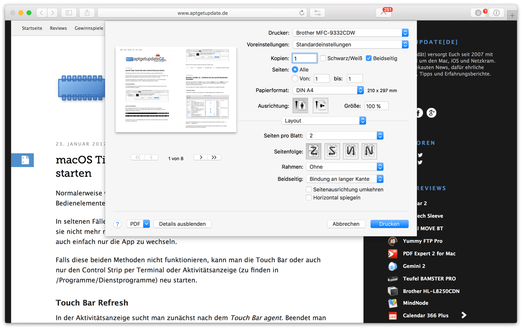The image size is (522, 328).
Task: Click the bis end page field
Action: pyautogui.click(x=355, y=79)
